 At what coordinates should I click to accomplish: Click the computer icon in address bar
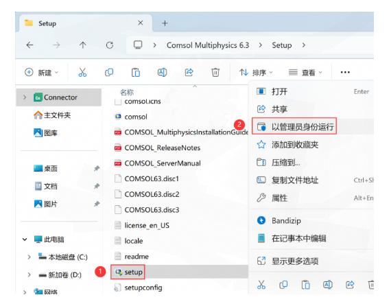click(138, 45)
